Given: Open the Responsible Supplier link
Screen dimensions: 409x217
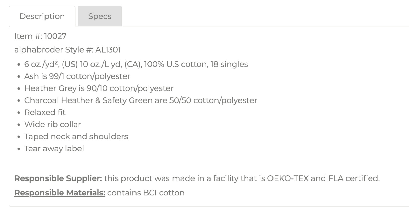Looking at the screenshot, I should (58, 178).
